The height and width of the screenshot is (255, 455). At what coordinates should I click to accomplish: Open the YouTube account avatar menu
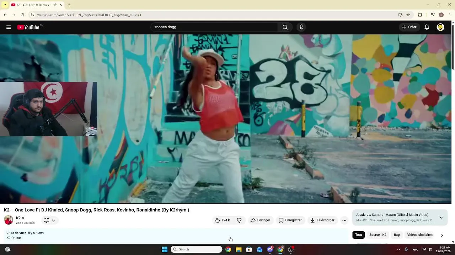pos(440,27)
